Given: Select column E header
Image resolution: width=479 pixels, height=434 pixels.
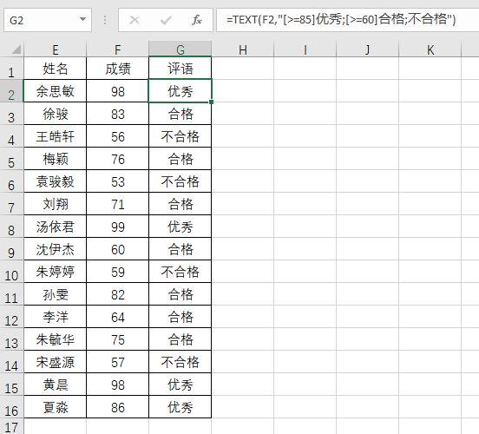Looking at the screenshot, I should point(56,49).
